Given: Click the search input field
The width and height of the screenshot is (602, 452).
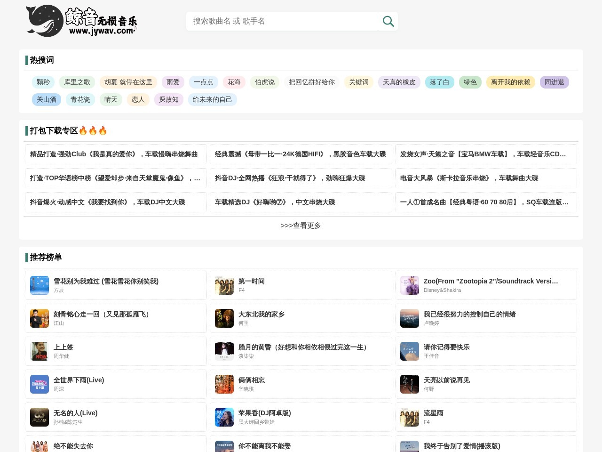Looking at the screenshot, I should click(x=282, y=21).
